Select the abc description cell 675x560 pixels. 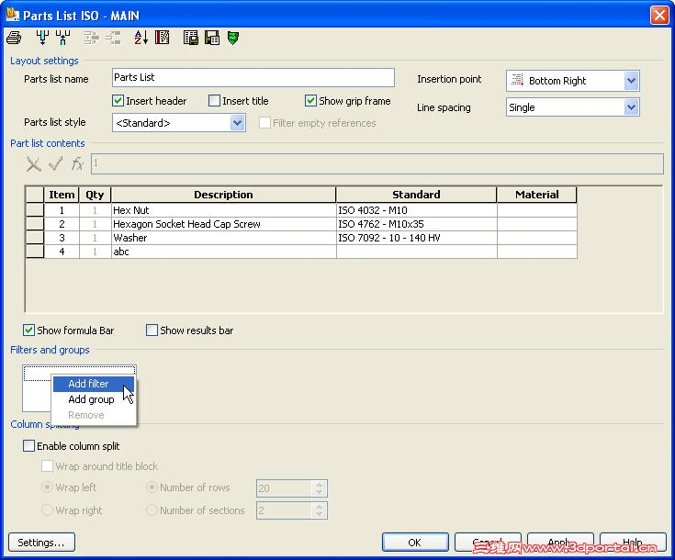click(223, 252)
